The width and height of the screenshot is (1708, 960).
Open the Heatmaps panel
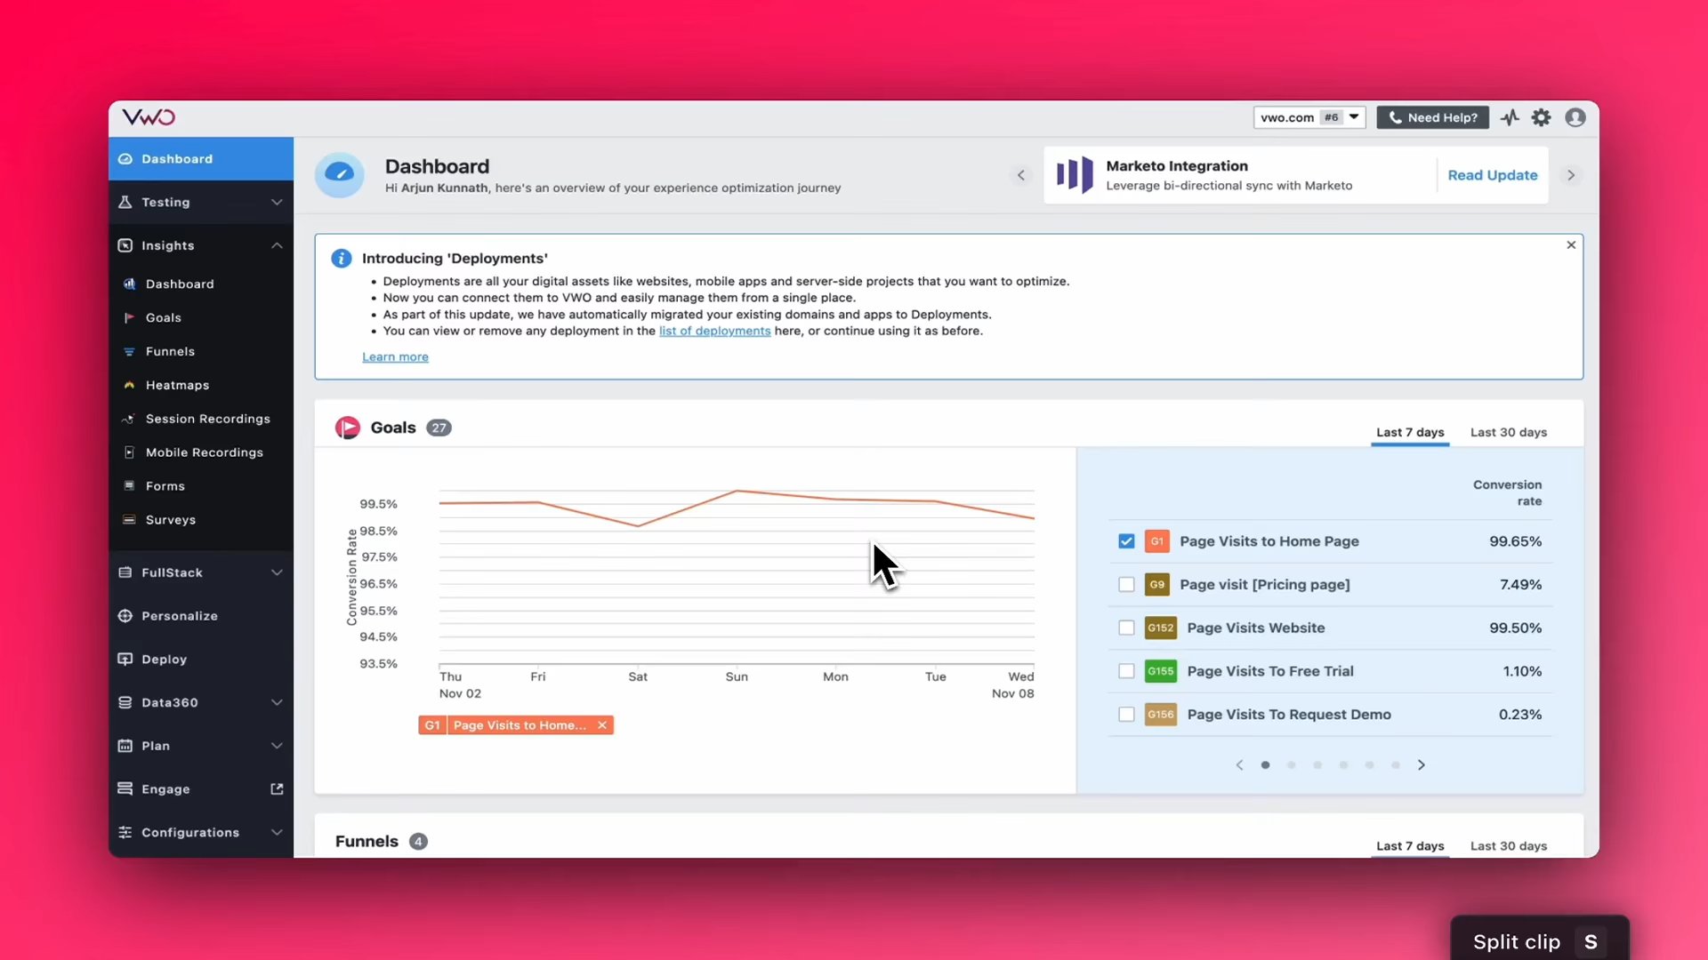tap(177, 385)
